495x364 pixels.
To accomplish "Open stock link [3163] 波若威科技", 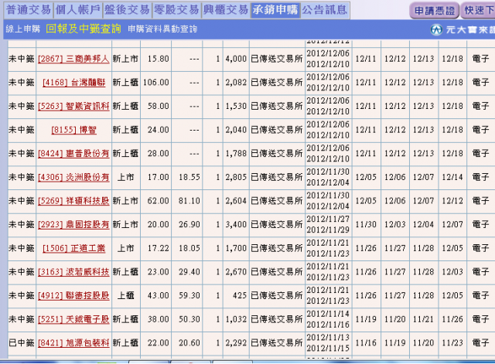I will pyautogui.click(x=73, y=272).
